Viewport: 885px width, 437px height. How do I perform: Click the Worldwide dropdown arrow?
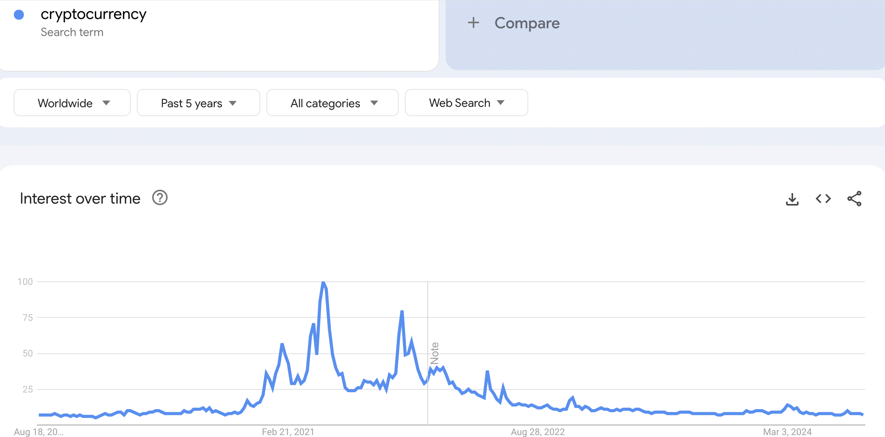[x=107, y=103]
